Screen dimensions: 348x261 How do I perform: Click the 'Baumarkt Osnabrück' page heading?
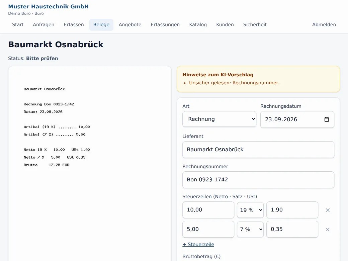point(56,45)
